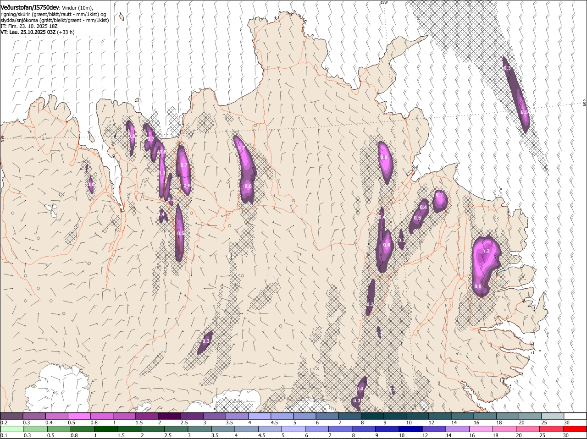Pick the 30 bright red swatch ending the lower rain scale

pyautogui.click(x=575, y=429)
